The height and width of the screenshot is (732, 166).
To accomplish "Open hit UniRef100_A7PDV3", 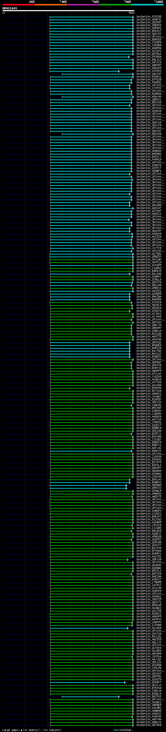I will pos(149,71).
